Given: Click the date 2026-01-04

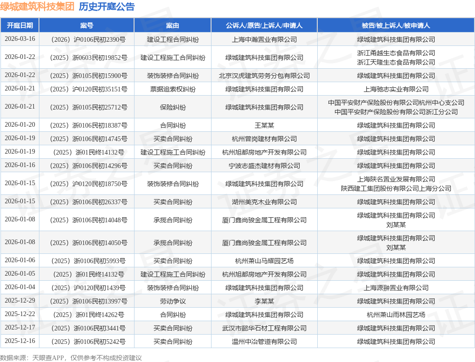Looking at the screenshot, I should (19, 287).
